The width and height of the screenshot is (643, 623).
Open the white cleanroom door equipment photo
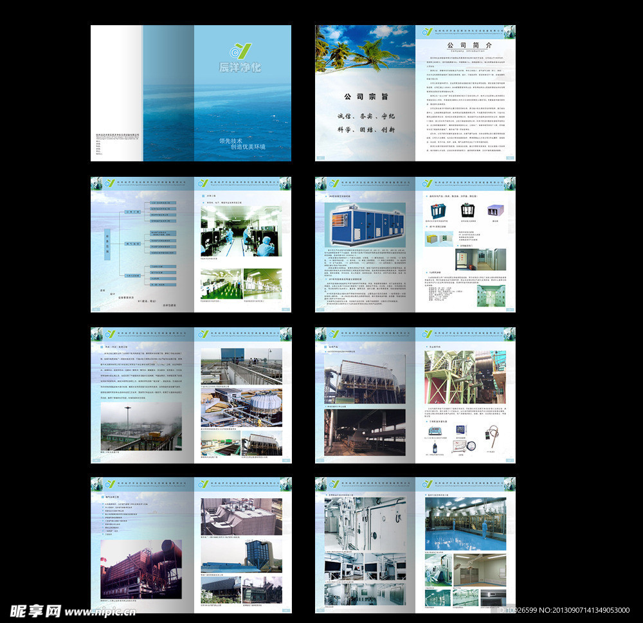click(x=365, y=524)
